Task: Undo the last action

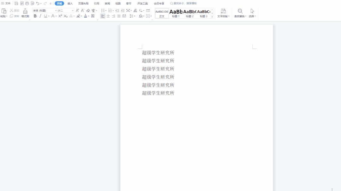Action: pos(38,3)
